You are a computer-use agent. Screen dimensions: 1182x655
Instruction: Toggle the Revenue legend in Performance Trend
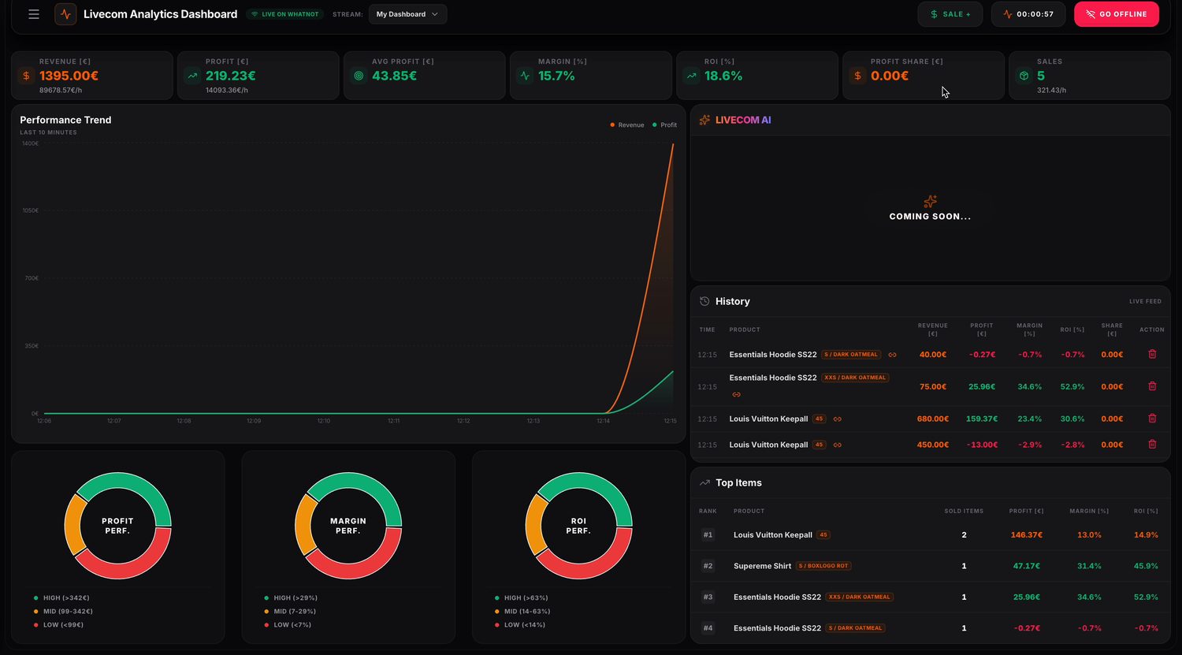point(627,125)
